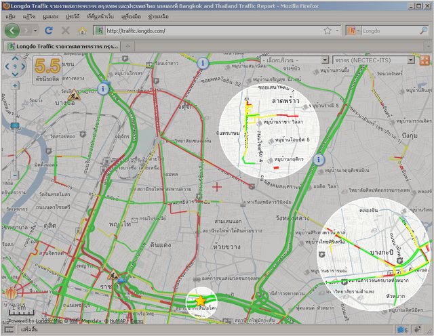The image size is (434, 336).
Task: Click the zoom slider handle
Action: click(x=15, y=126)
